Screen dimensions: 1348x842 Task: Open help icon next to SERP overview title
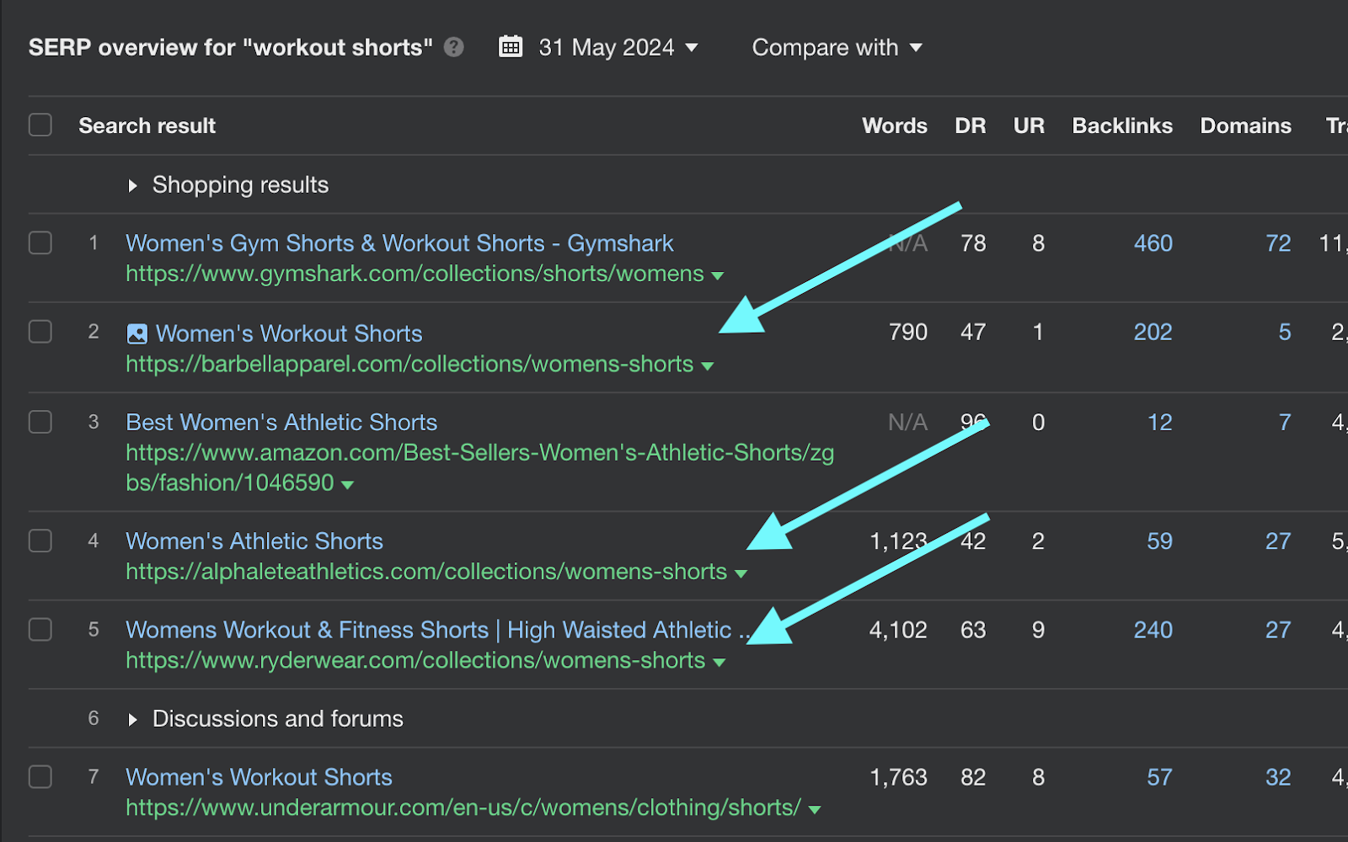point(454,47)
